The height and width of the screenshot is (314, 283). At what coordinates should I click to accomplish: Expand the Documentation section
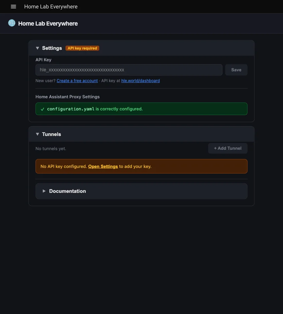68,191
